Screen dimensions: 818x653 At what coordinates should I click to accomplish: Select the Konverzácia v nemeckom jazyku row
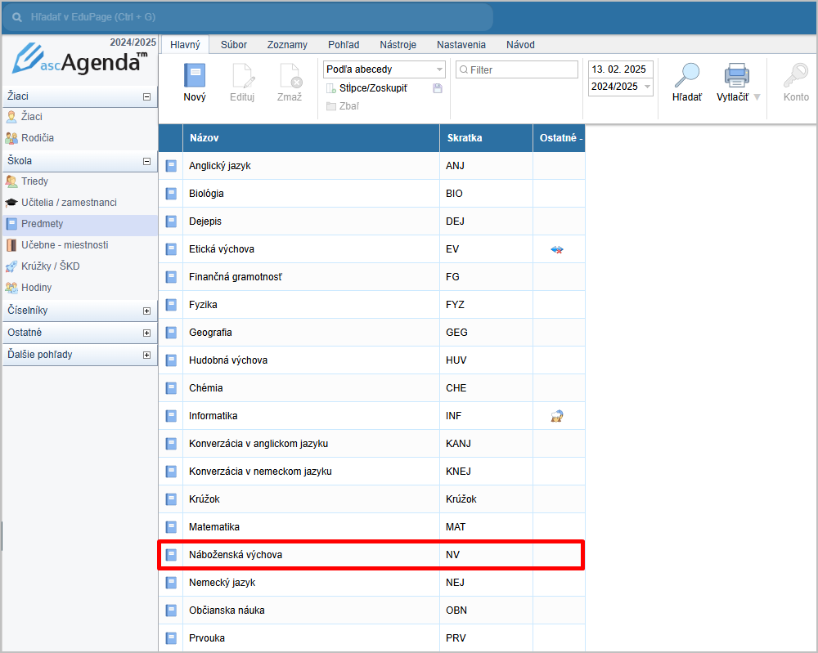click(371, 472)
